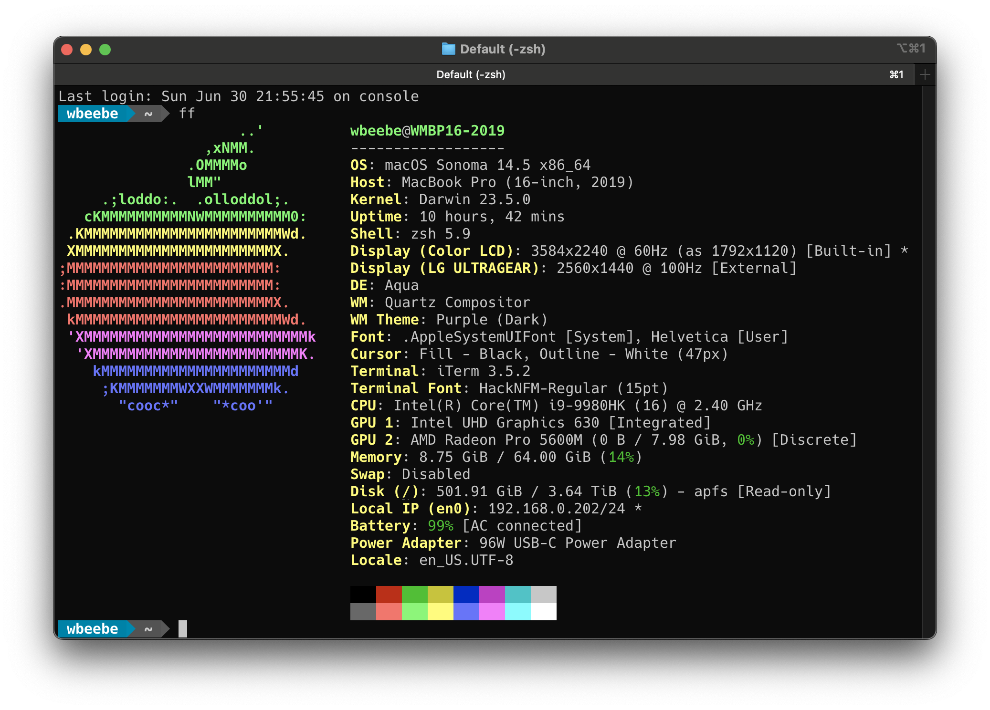Click 'macOS Sonoma 14.5 x86_64' text

[x=487, y=165]
